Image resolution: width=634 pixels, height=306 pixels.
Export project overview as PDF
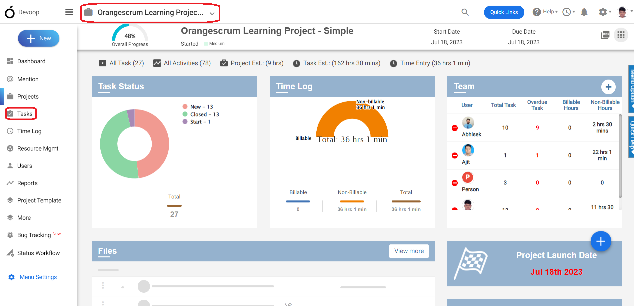(x=605, y=35)
